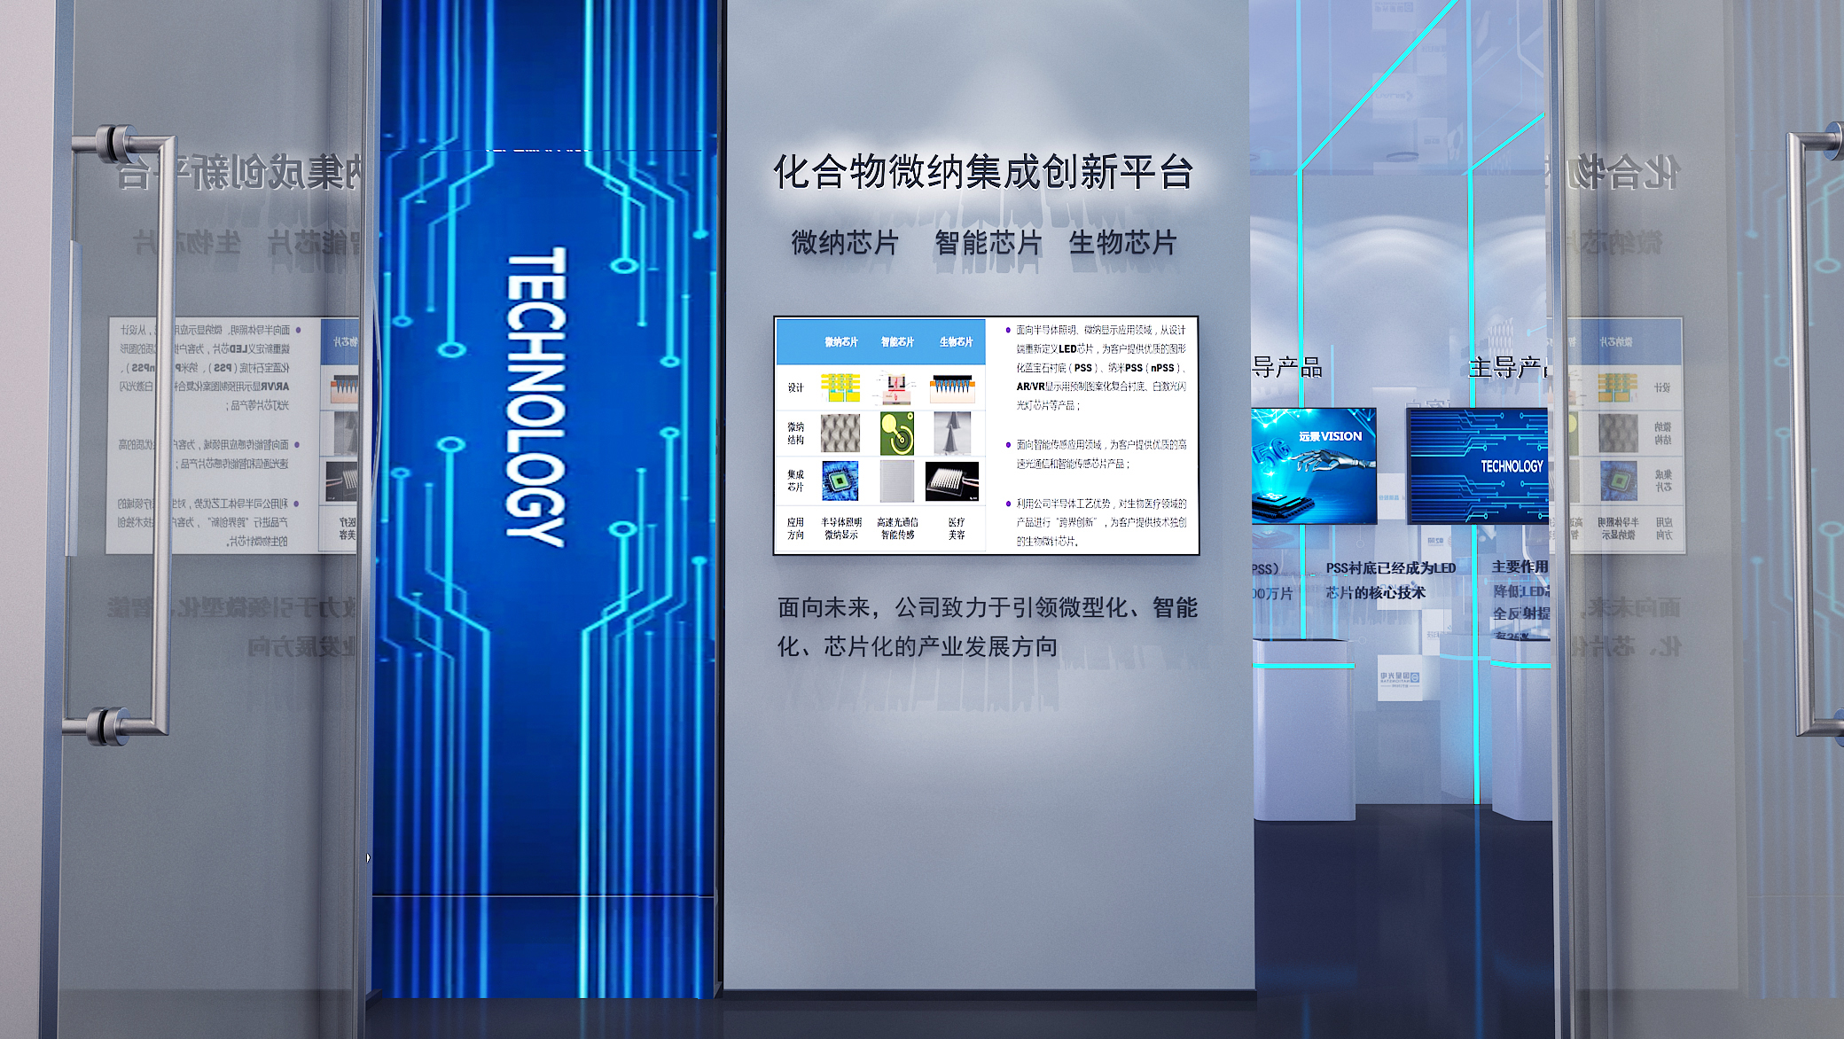This screenshot has height=1039, width=1844.
Task: Select the 智能芯片 table column header
Action: click(897, 342)
